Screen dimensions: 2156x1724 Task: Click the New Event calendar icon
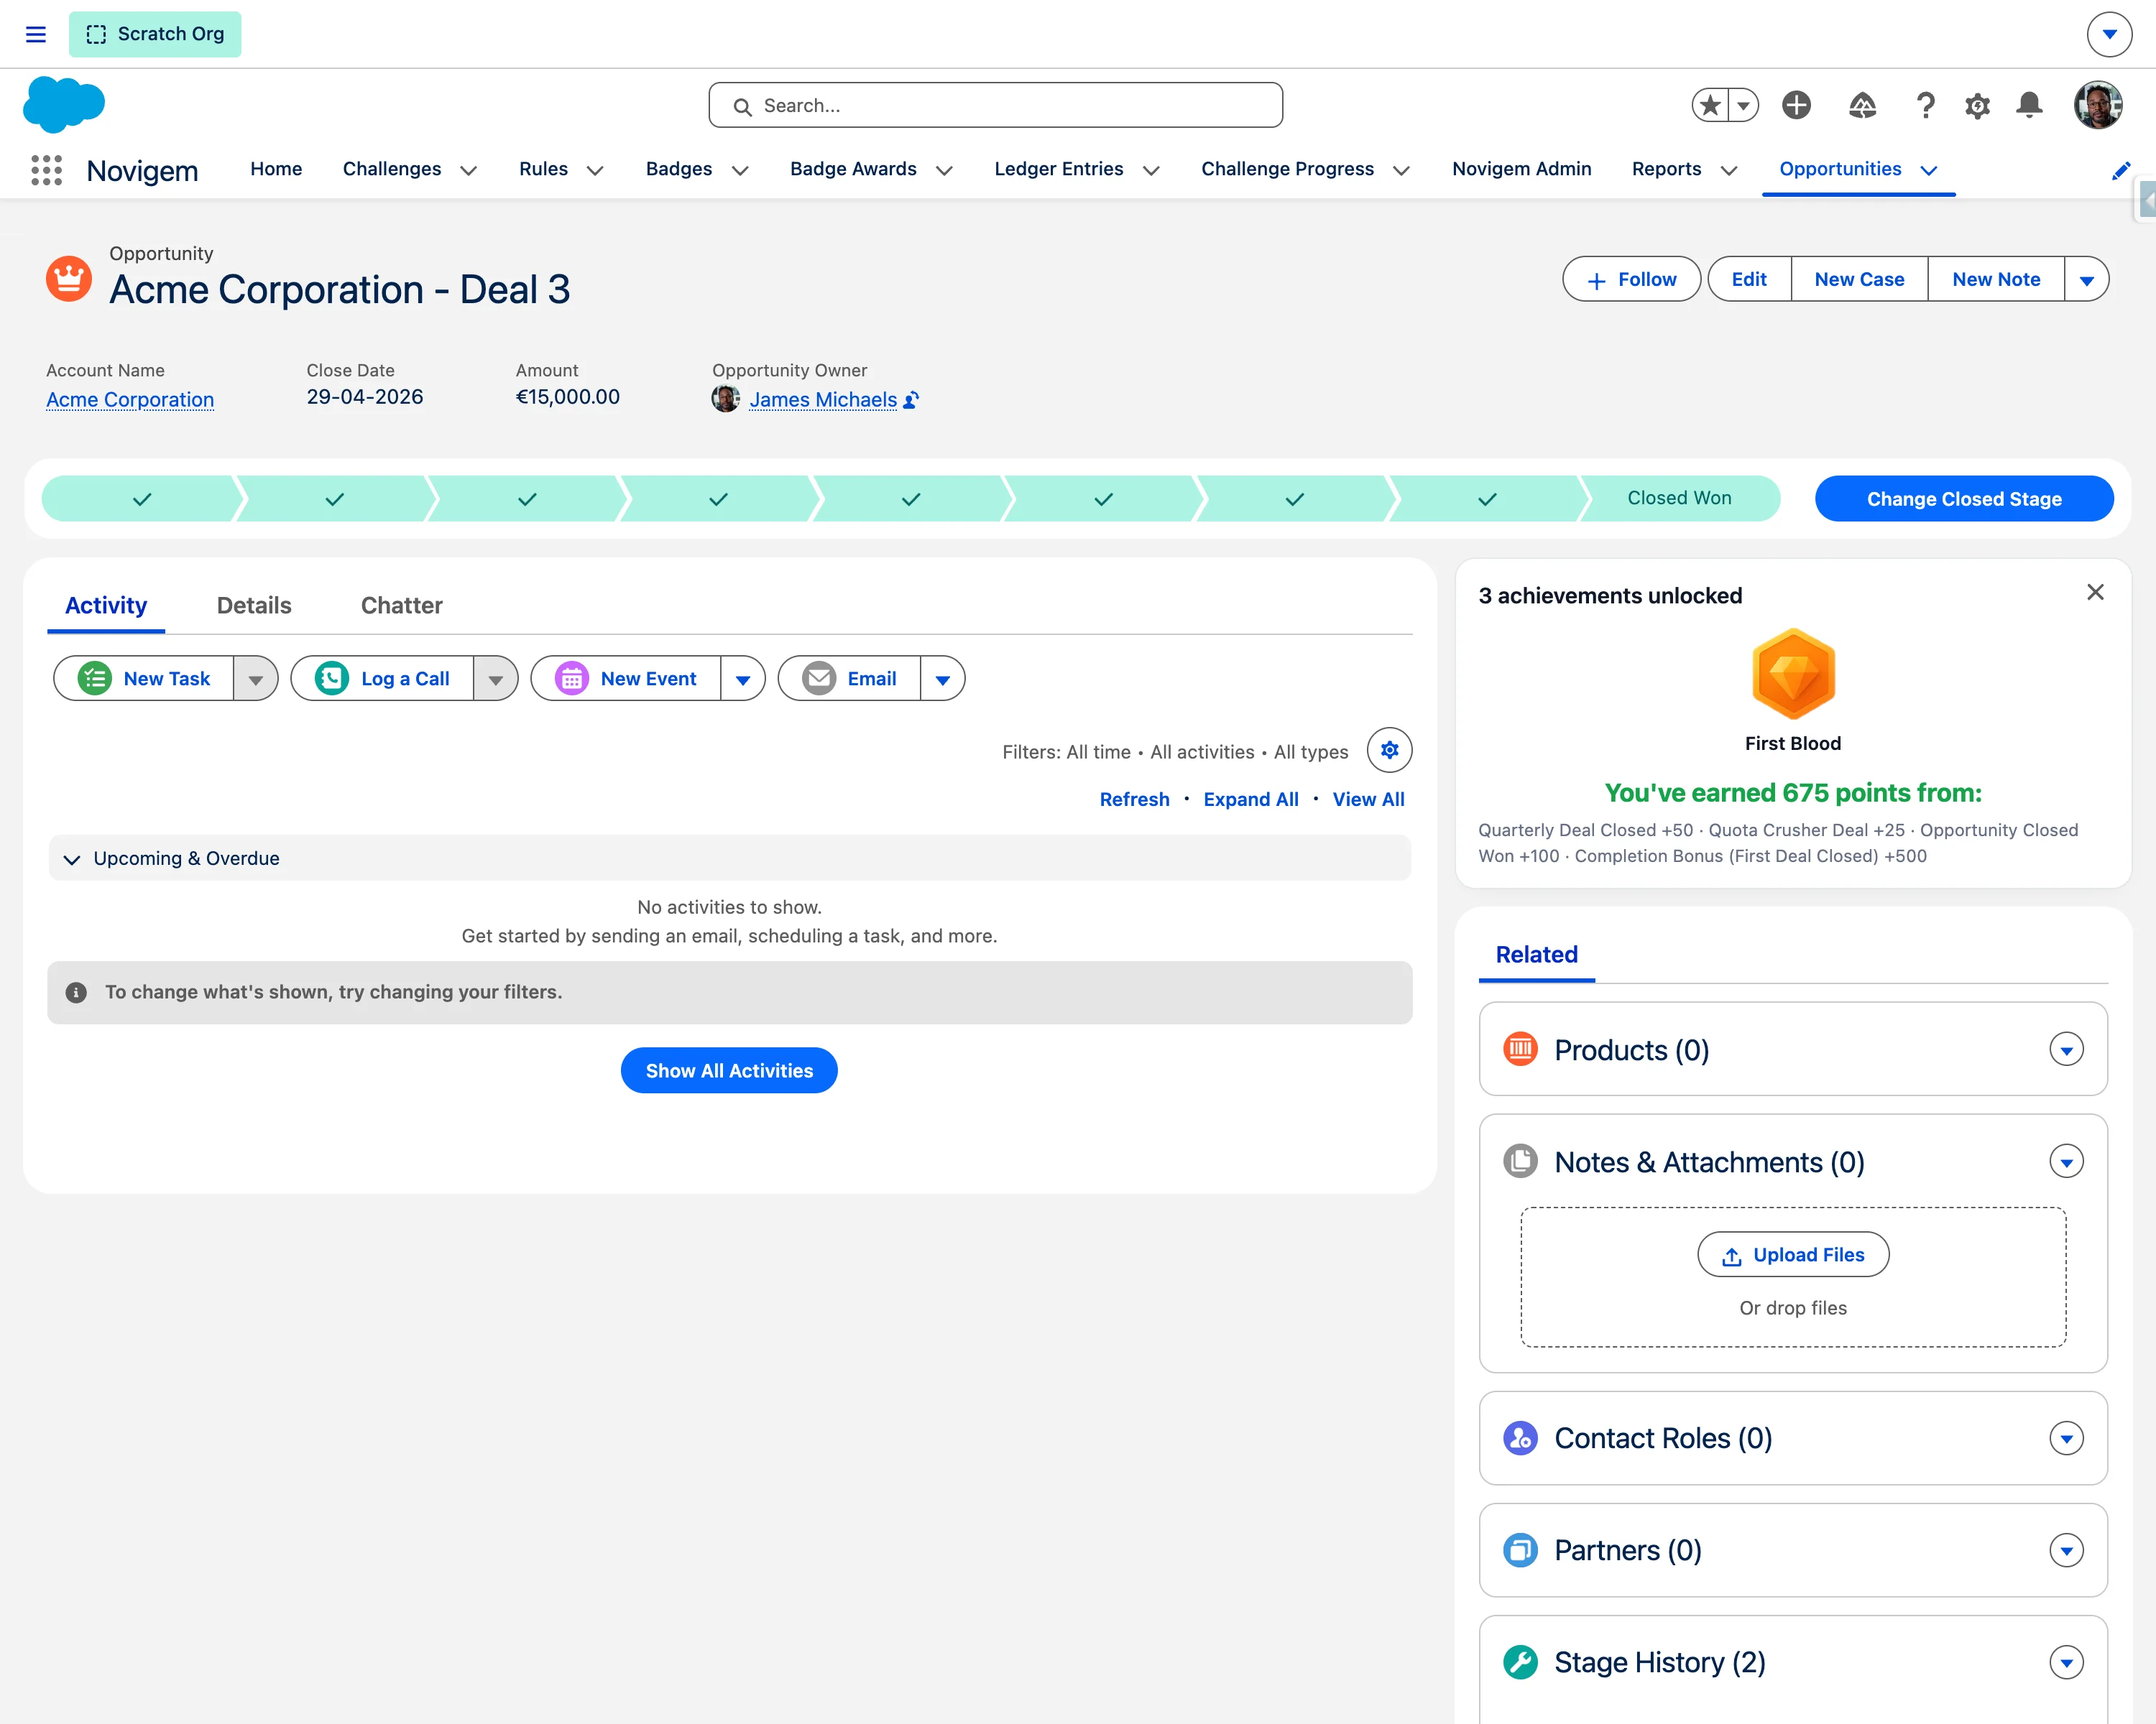572,679
